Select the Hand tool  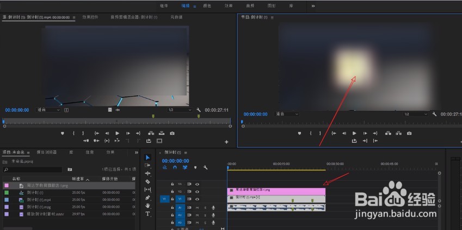pos(147,206)
